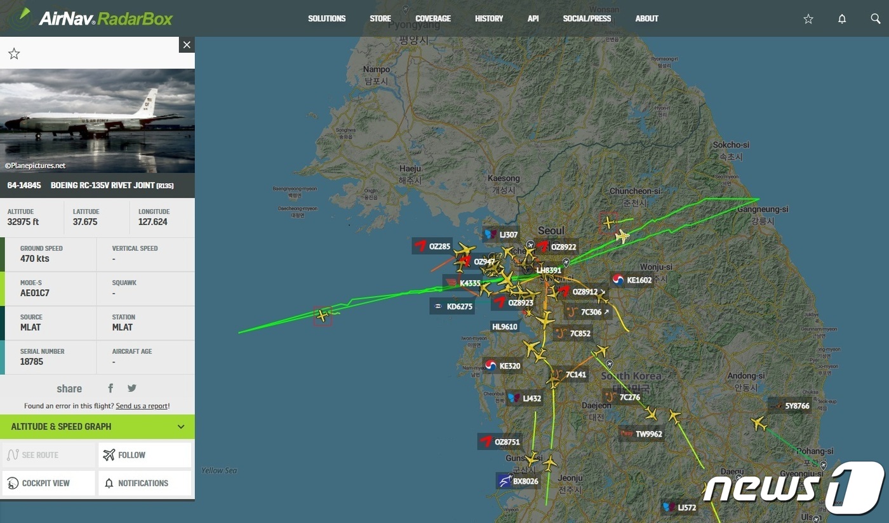889x523 pixels.
Task: Select the 7C306 flight label
Action: point(587,312)
